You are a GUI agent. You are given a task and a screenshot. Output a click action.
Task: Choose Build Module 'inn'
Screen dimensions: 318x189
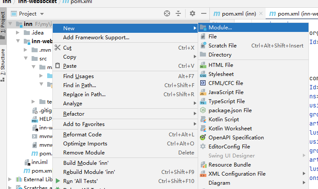[125, 163]
